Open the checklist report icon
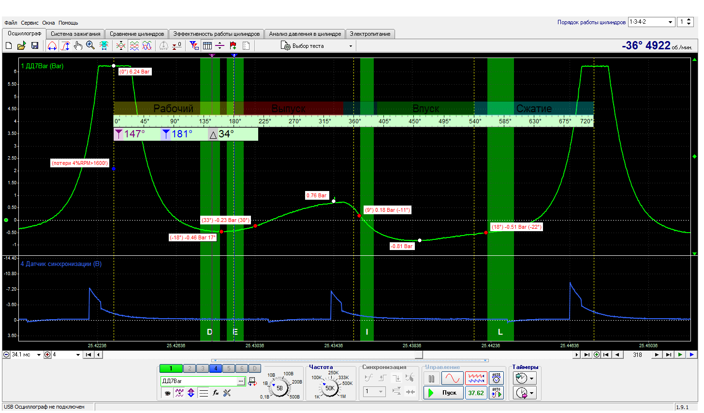Image resolution: width=704 pixels, height=413 pixels. point(246,45)
